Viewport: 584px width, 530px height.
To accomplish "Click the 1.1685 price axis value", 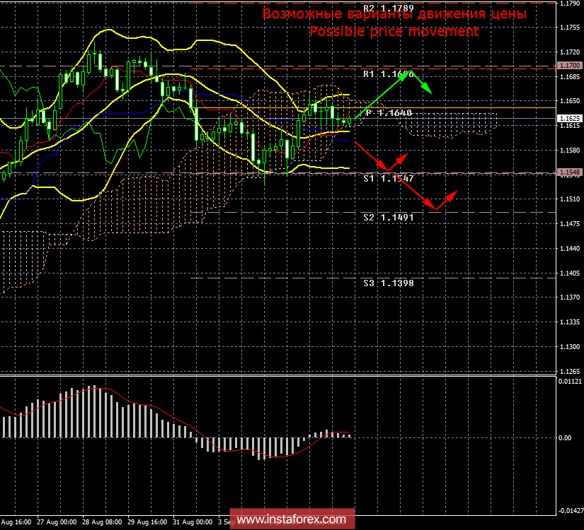I will (x=570, y=76).
